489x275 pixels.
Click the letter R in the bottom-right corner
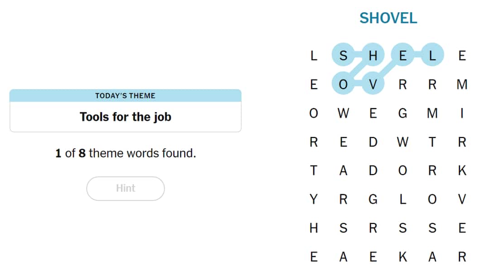(x=462, y=256)
